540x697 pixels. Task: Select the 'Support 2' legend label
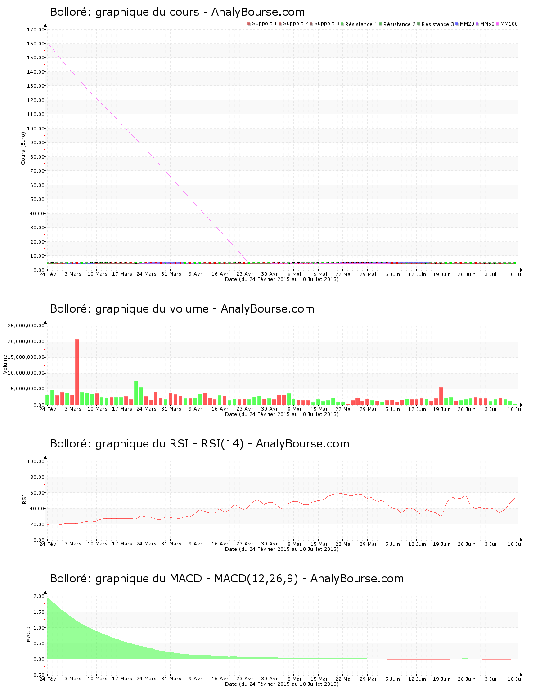(296, 24)
